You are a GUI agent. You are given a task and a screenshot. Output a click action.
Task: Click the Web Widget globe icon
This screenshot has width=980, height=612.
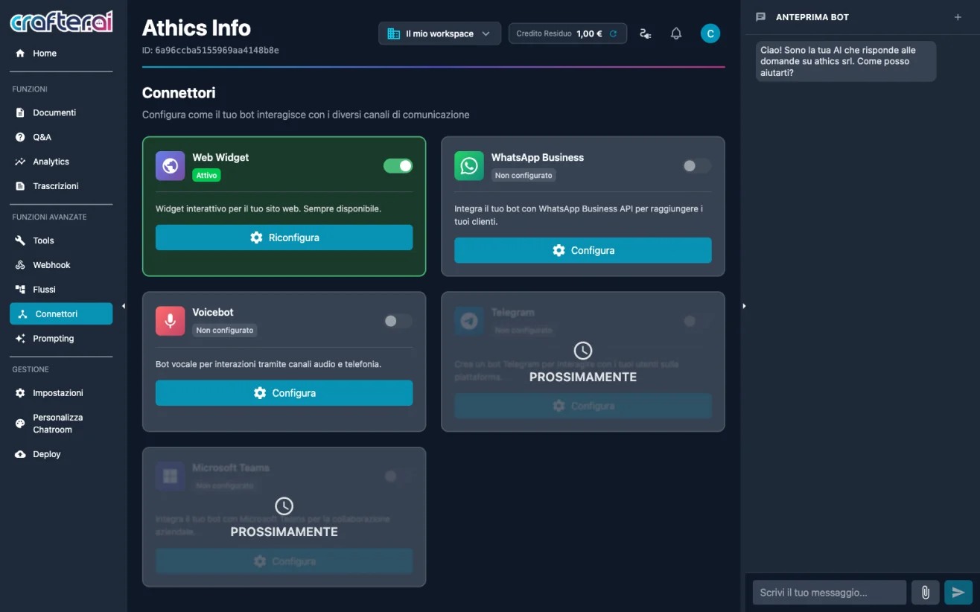(x=171, y=166)
